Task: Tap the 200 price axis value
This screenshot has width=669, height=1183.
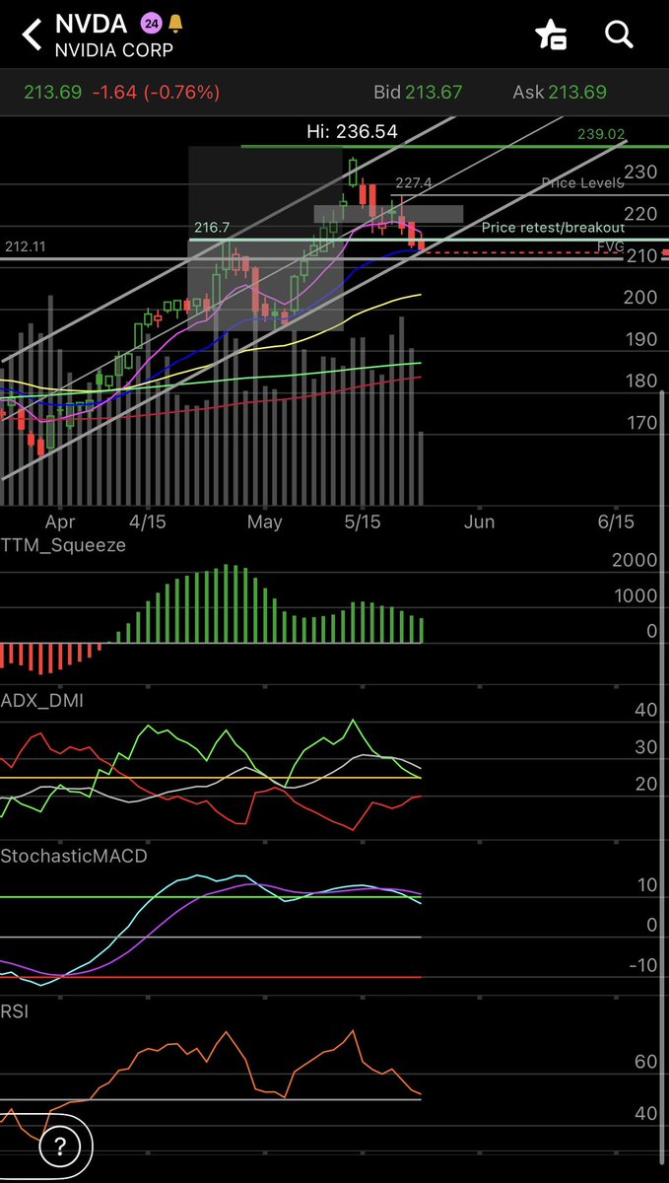Action: 639,298
